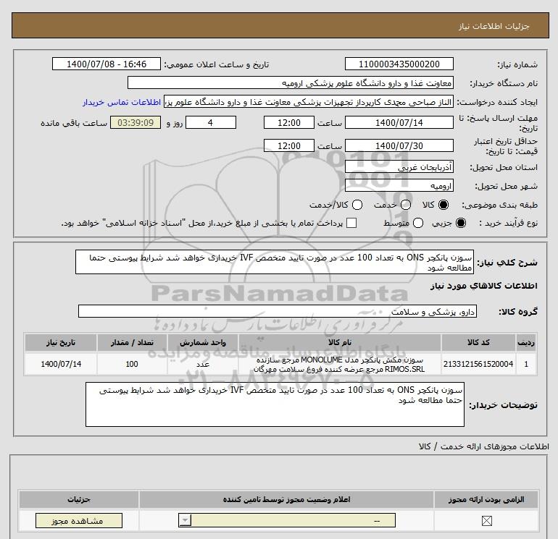This screenshot has width=558, height=539.
Task: Click the response deadline date 1400/07/14 field
Action: 399,122
